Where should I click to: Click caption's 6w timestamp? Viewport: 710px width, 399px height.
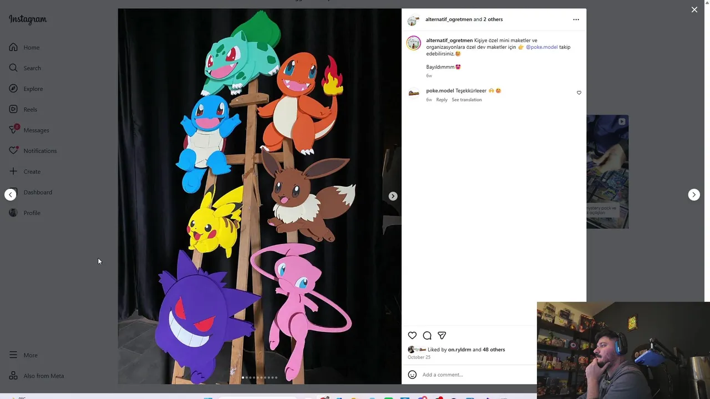pos(429,76)
